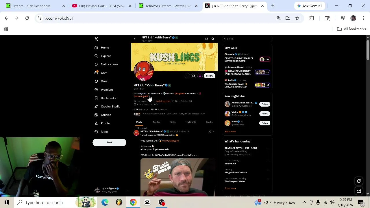Image resolution: width=370 pixels, height=208 pixels.
Task: Click the Creator Studio icon
Action: tap(96, 106)
